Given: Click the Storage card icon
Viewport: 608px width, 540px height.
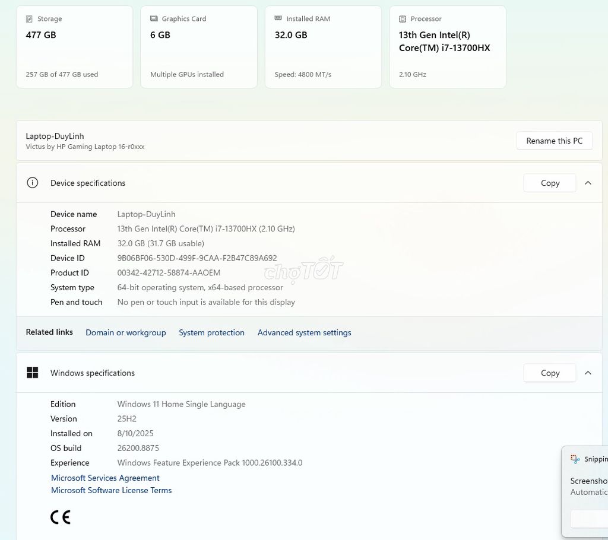Looking at the screenshot, I should tap(29, 18).
